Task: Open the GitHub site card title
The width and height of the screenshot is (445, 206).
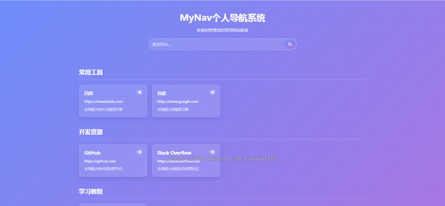Action: (92, 153)
